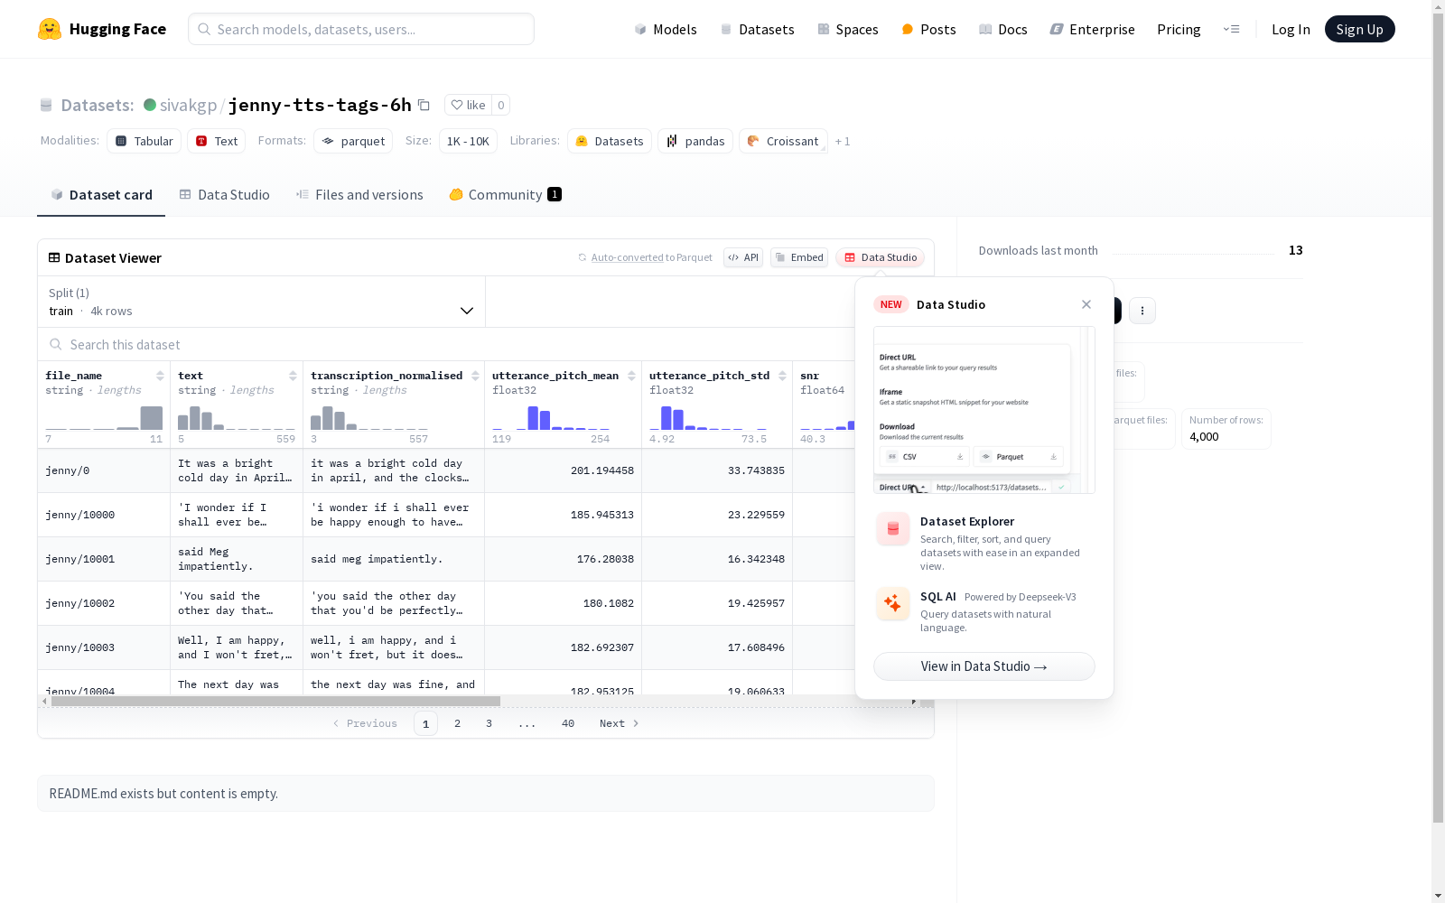Go to page 40 of the dataset

568,723
